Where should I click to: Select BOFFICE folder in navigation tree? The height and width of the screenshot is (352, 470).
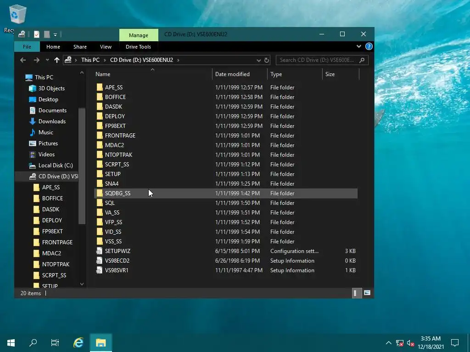[52, 198]
